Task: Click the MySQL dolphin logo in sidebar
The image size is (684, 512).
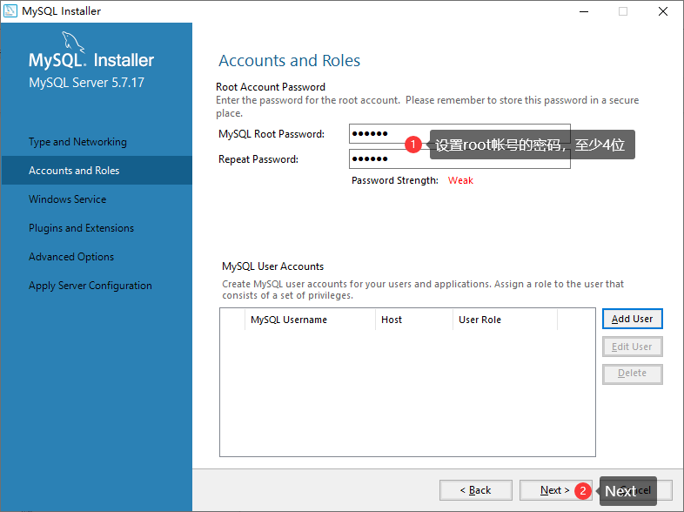Action: [x=73, y=42]
